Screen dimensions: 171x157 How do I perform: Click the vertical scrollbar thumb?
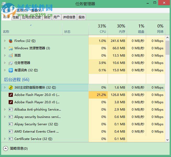tap(168, 48)
